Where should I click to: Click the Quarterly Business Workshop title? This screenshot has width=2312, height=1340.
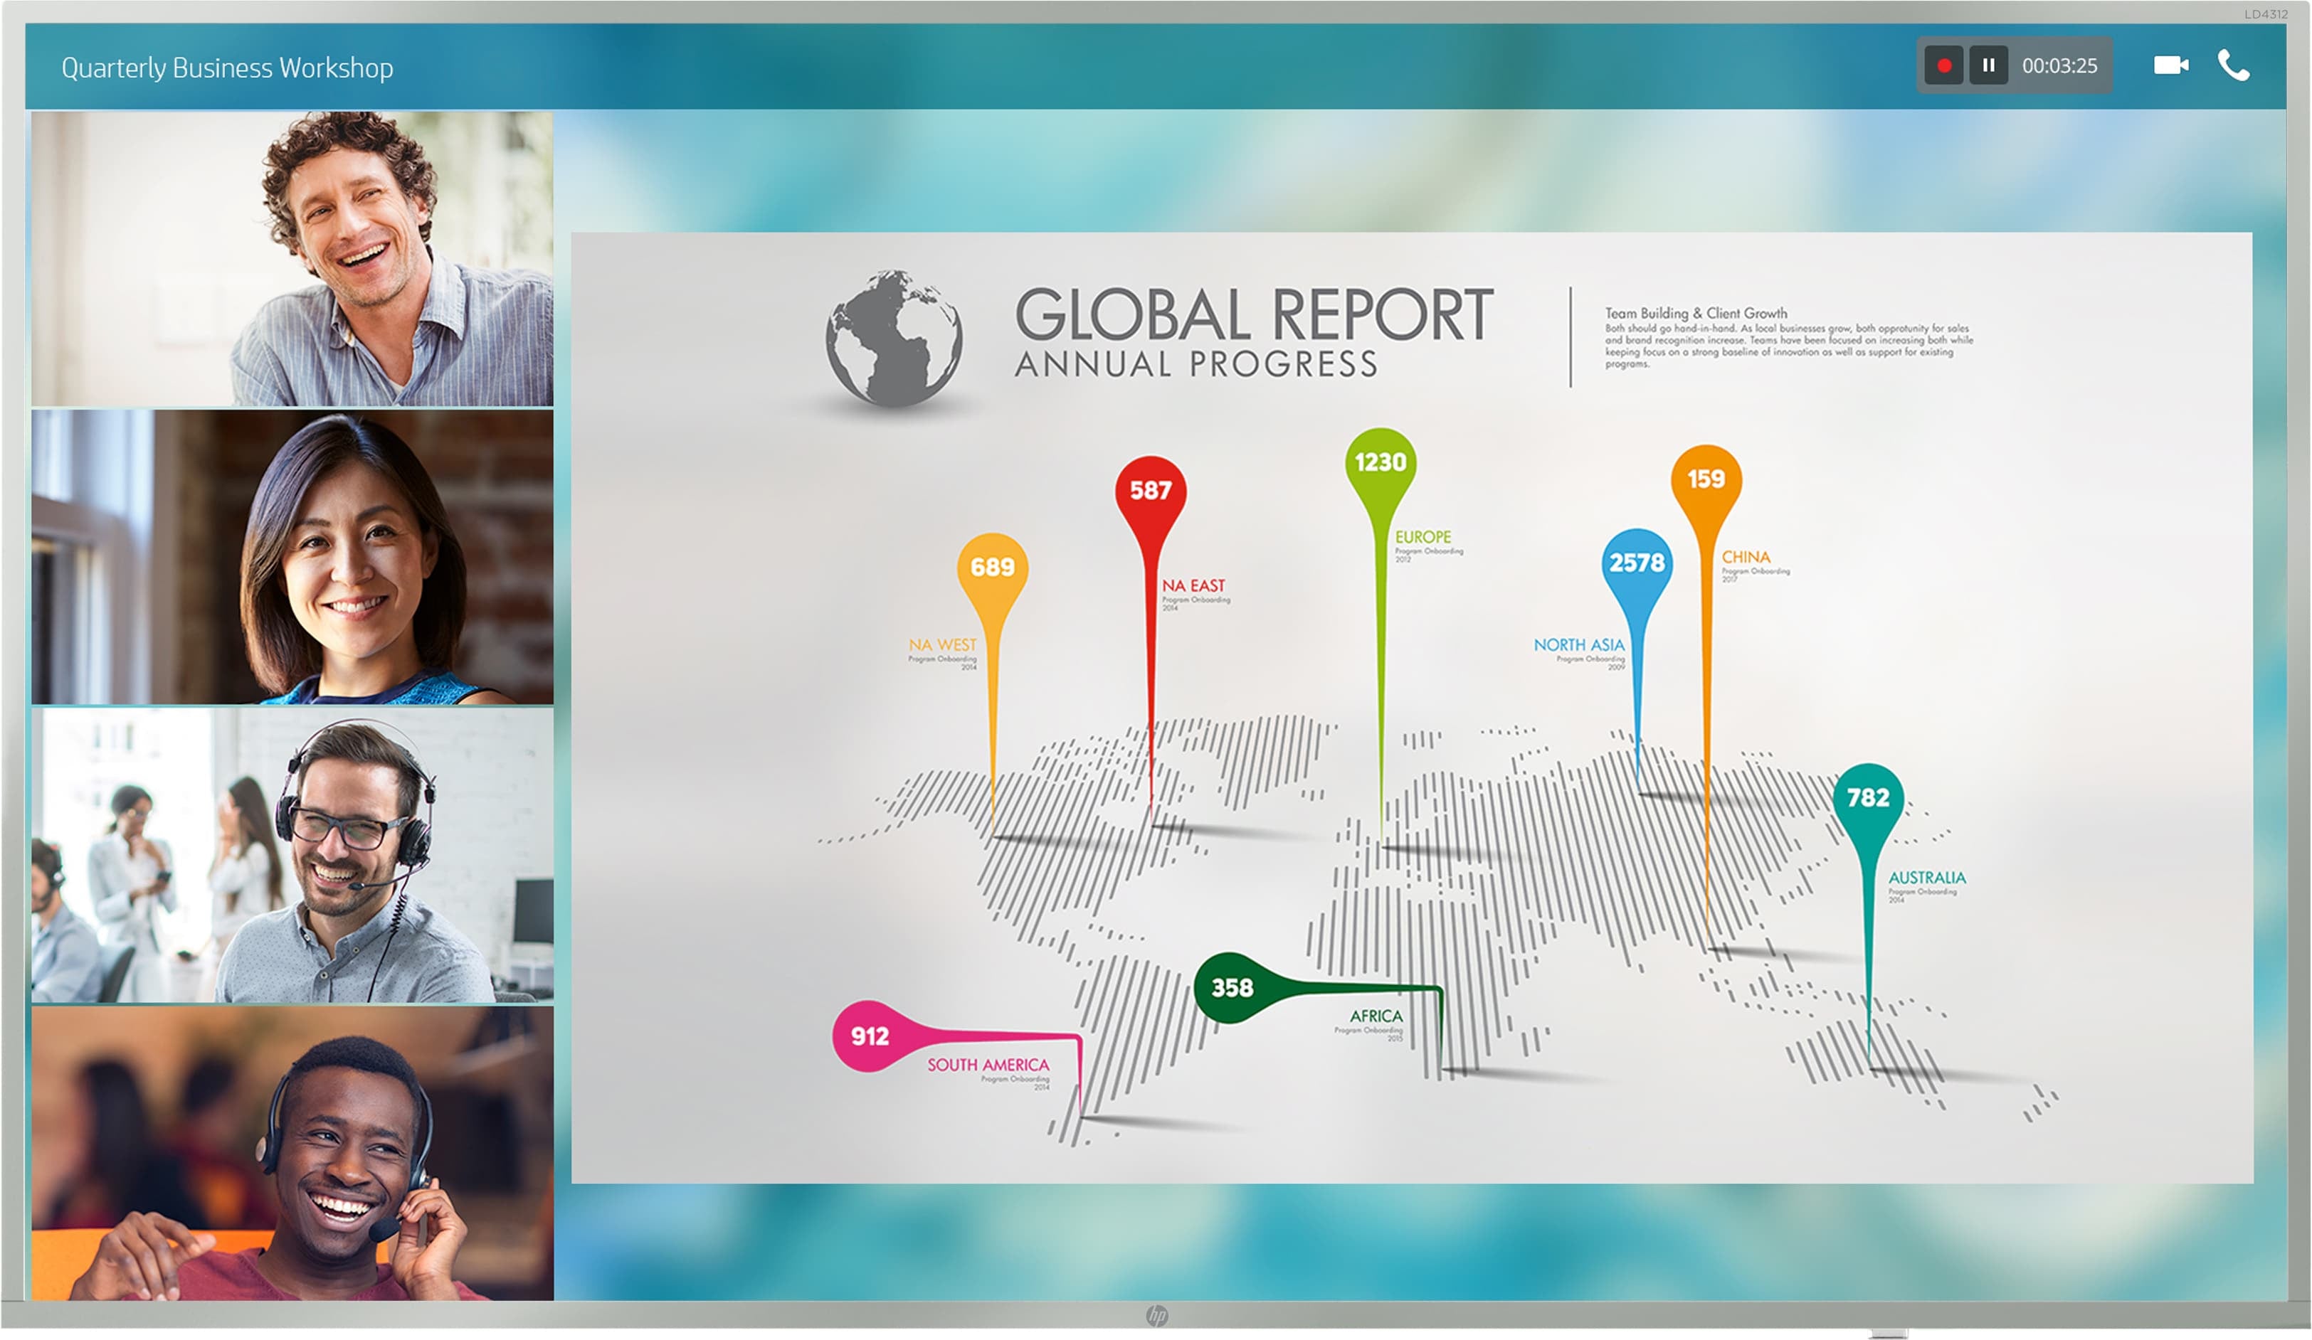coord(228,68)
